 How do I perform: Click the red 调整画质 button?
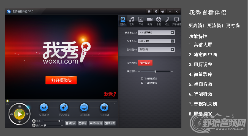coord(145,63)
